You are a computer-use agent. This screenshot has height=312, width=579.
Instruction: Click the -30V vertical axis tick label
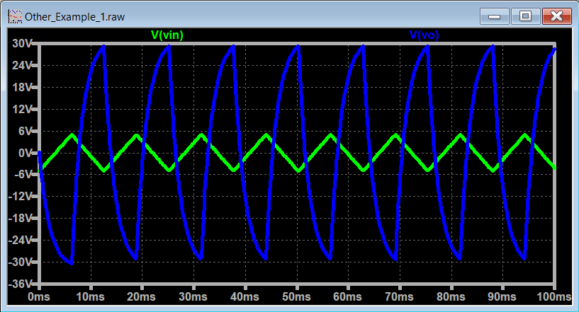pyautogui.click(x=21, y=262)
